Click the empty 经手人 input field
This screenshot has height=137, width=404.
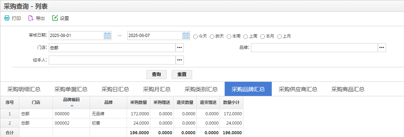112,60
